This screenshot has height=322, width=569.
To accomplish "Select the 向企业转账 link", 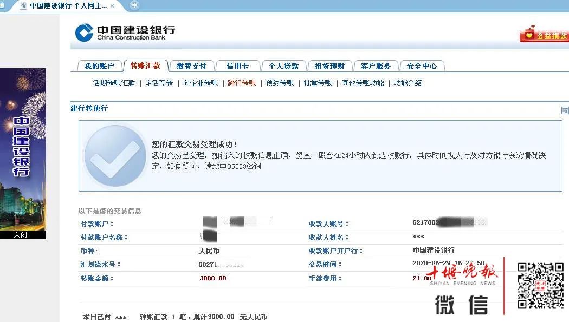I will (x=200, y=83).
